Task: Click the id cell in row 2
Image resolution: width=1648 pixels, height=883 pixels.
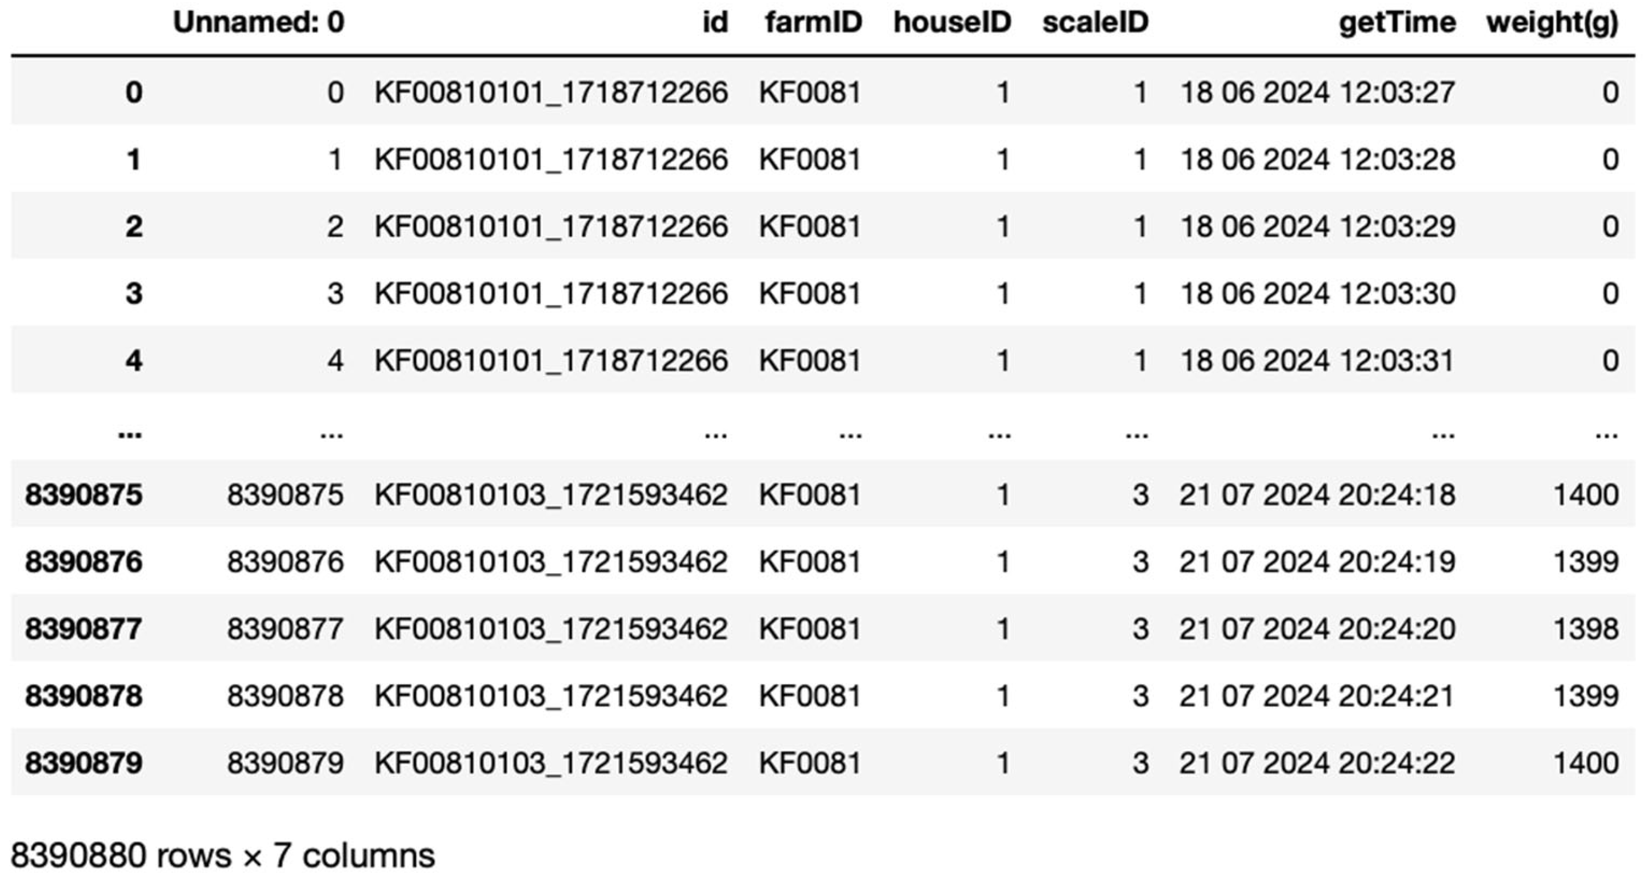Action: (x=551, y=226)
